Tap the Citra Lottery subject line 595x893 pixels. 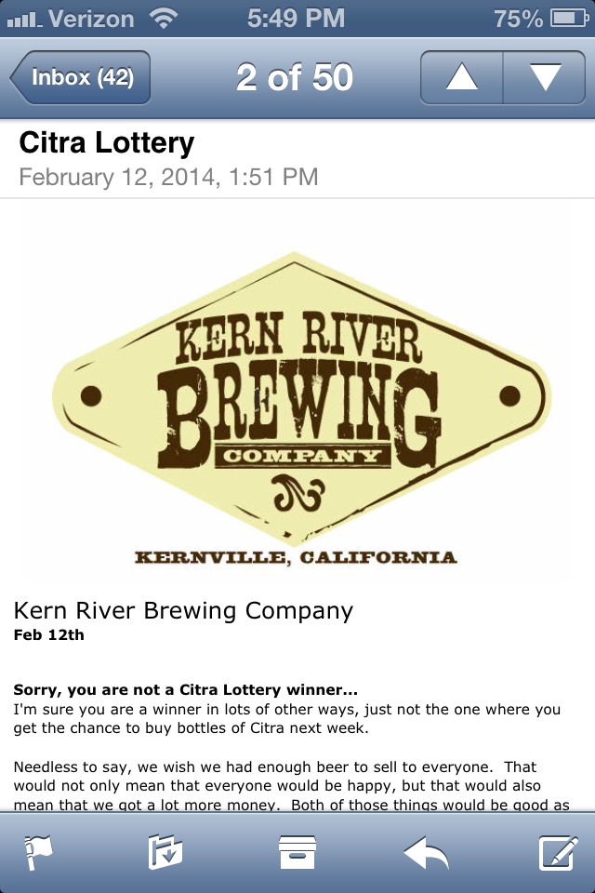[x=107, y=143]
